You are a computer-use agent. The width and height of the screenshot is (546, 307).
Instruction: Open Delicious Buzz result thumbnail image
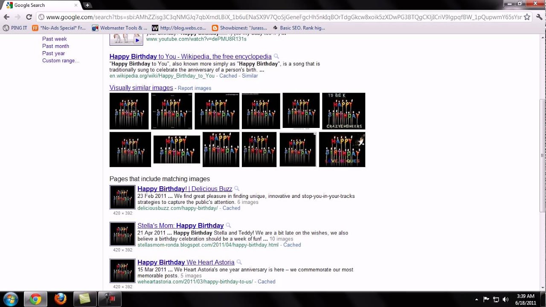click(x=122, y=197)
